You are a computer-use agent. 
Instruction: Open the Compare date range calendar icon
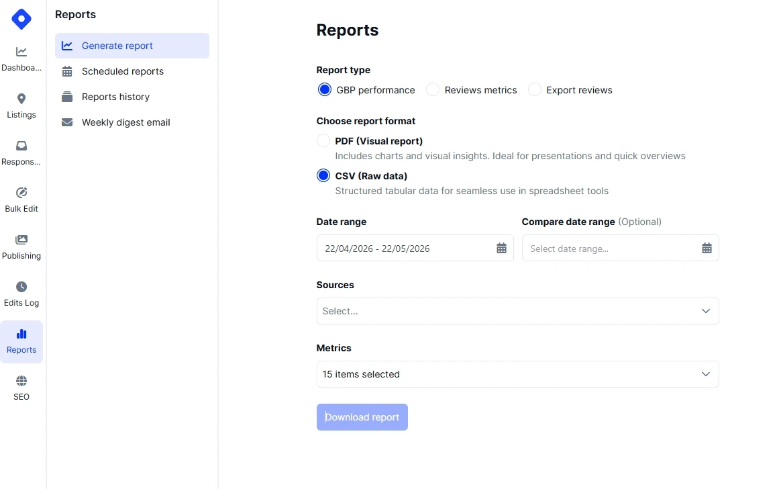pyautogui.click(x=707, y=249)
